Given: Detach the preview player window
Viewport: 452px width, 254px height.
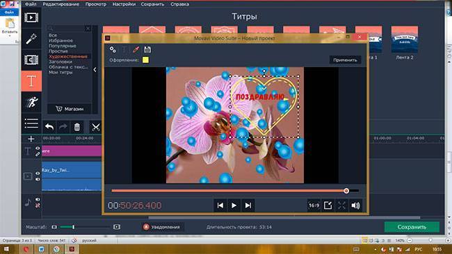Looking at the screenshot, I should click(328, 205).
